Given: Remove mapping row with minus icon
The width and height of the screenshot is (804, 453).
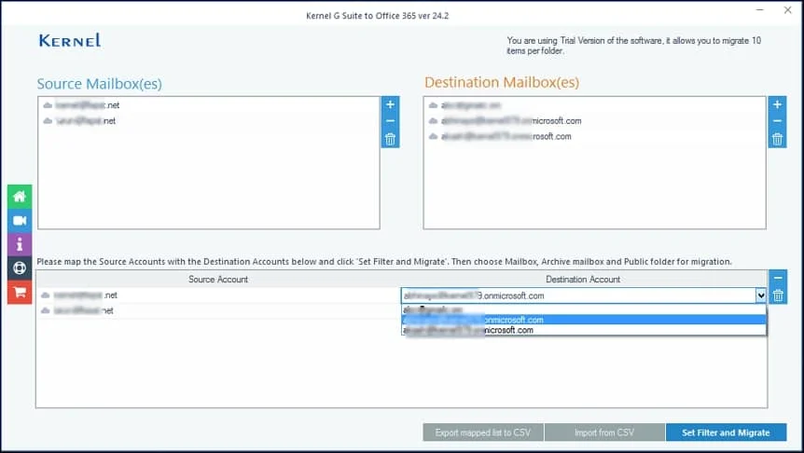Looking at the screenshot, I should click(778, 278).
